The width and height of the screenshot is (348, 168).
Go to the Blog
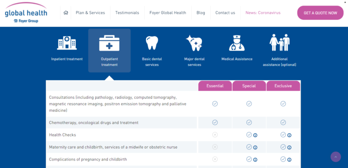point(200,13)
